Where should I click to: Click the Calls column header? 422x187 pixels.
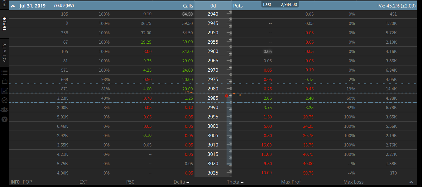(x=188, y=6)
